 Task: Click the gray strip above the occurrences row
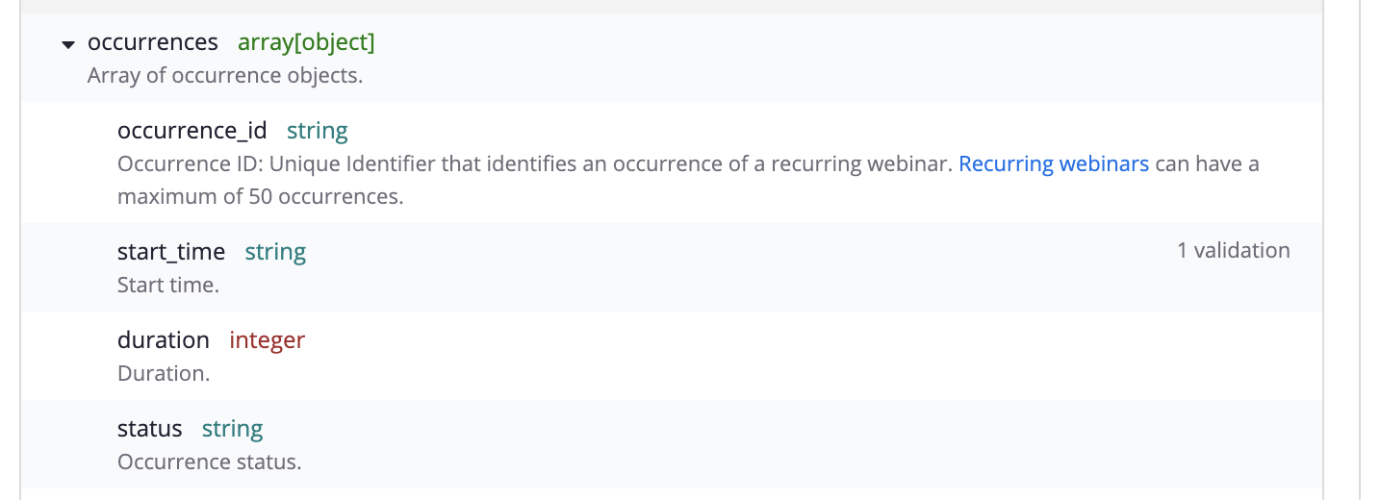pos(672,6)
